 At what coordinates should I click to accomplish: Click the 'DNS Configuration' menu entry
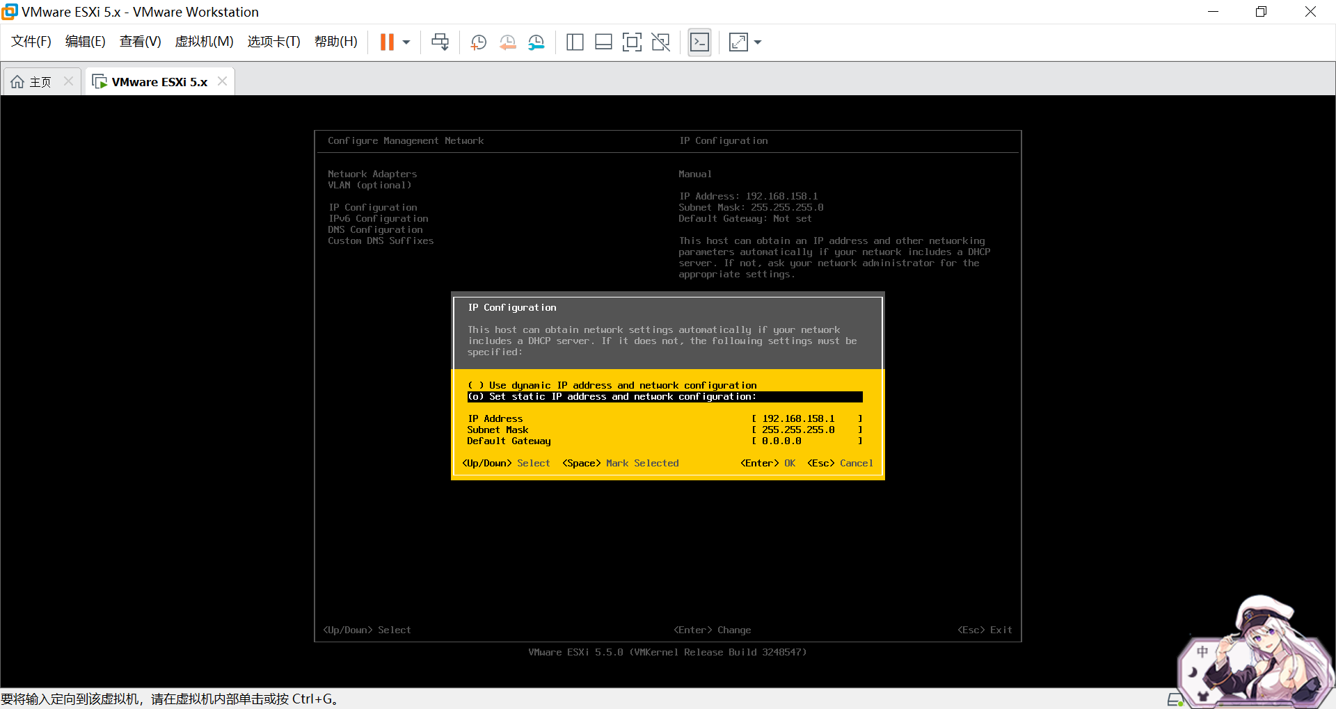click(375, 229)
